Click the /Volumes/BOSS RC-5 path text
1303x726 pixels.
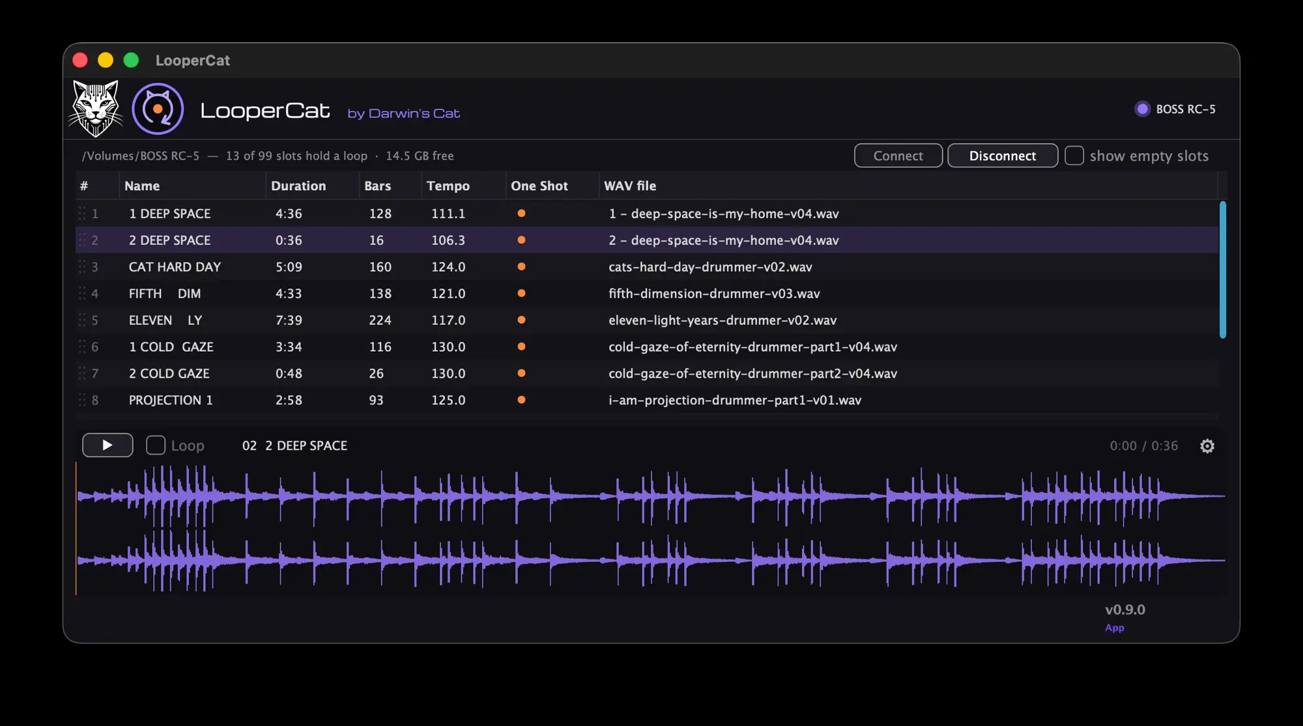point(141,156)
